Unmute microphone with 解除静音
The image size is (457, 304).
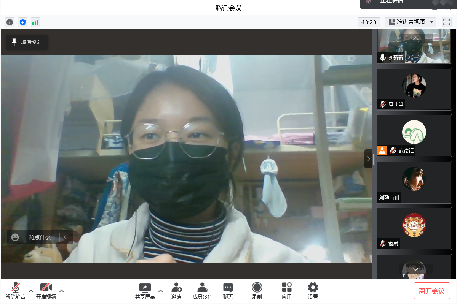tap(16, 291)
